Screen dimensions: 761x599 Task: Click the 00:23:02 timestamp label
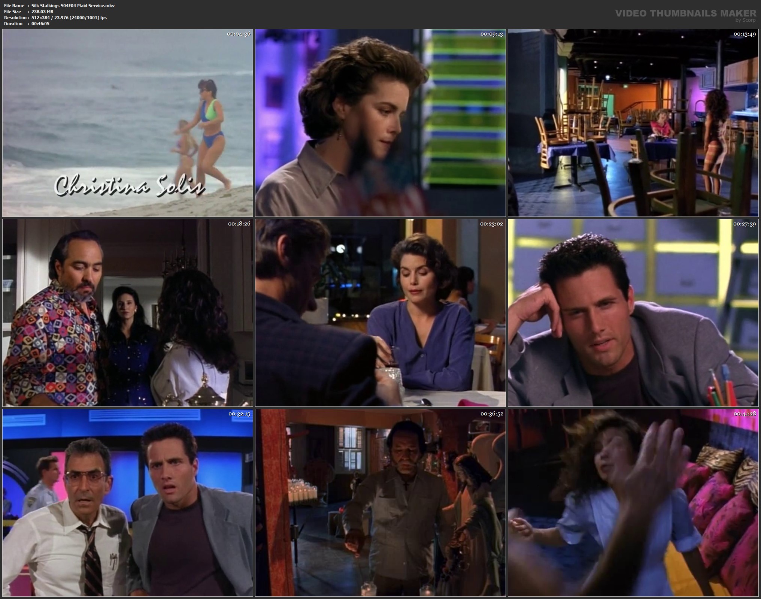pos(491,224)
